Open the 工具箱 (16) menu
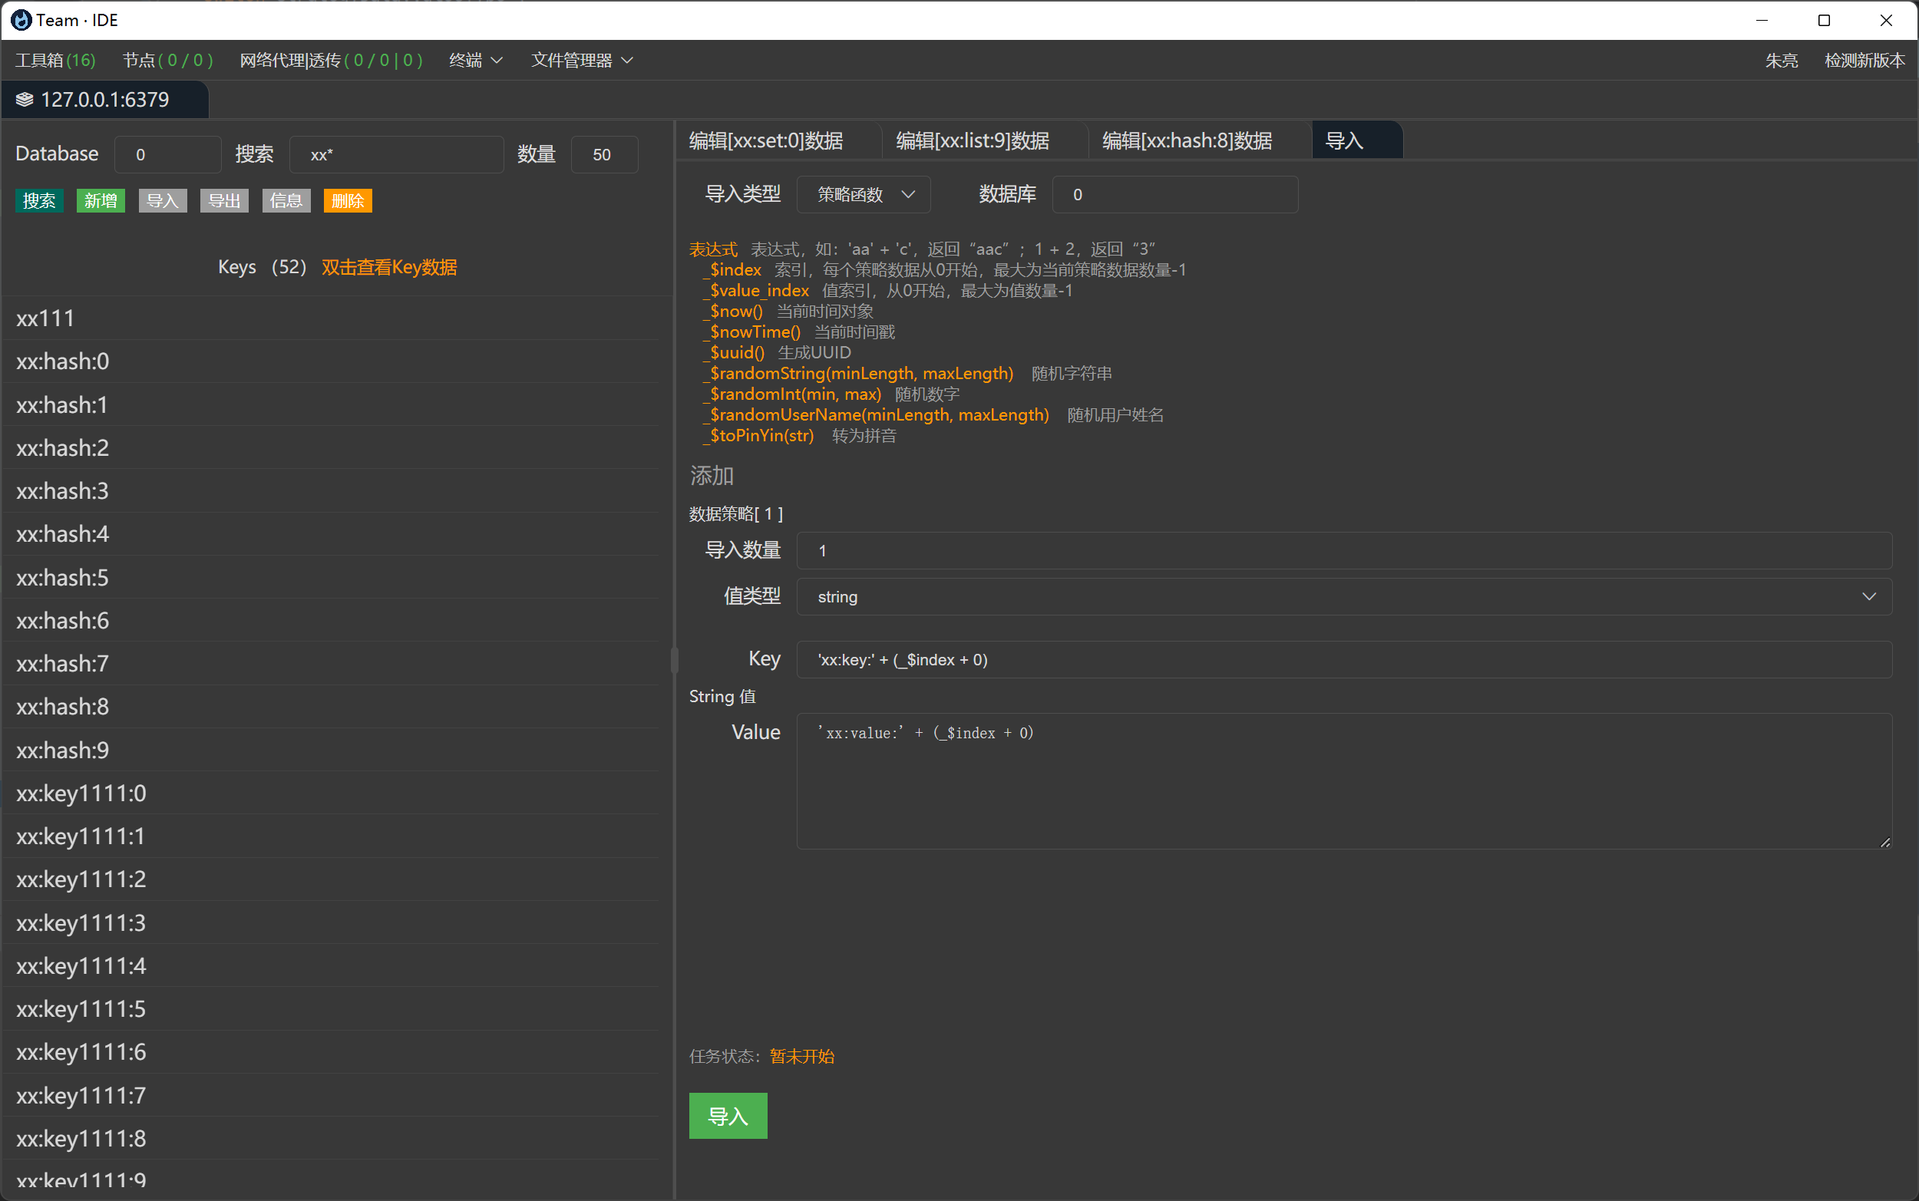Image resolution: width=1919 pixels, height=1201 pixels. click(54, 61)
